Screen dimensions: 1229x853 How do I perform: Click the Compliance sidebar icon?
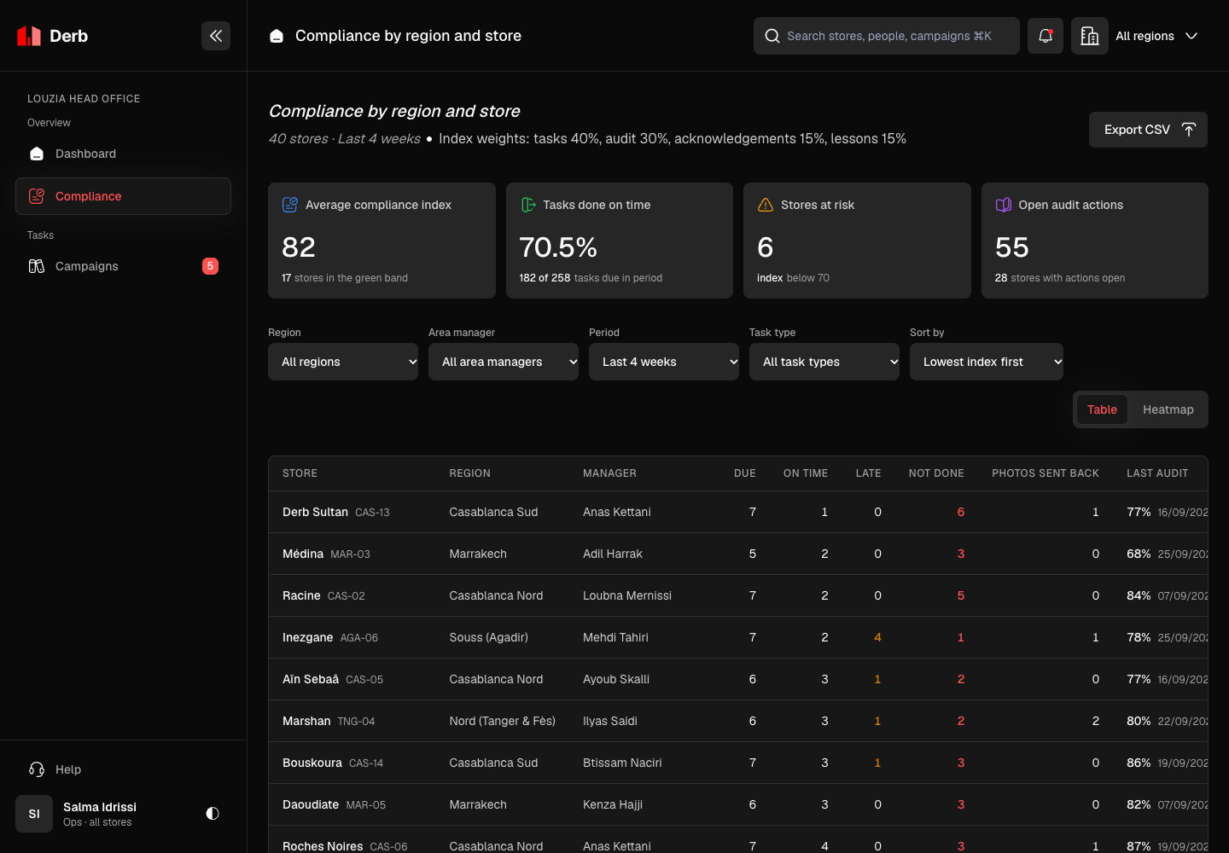37,196
